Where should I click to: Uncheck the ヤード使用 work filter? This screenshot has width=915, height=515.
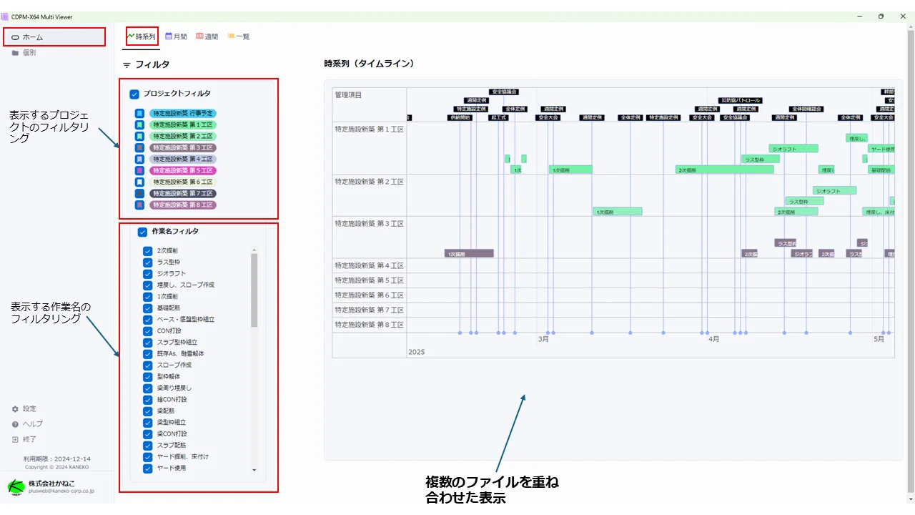(x=148, y=469)
